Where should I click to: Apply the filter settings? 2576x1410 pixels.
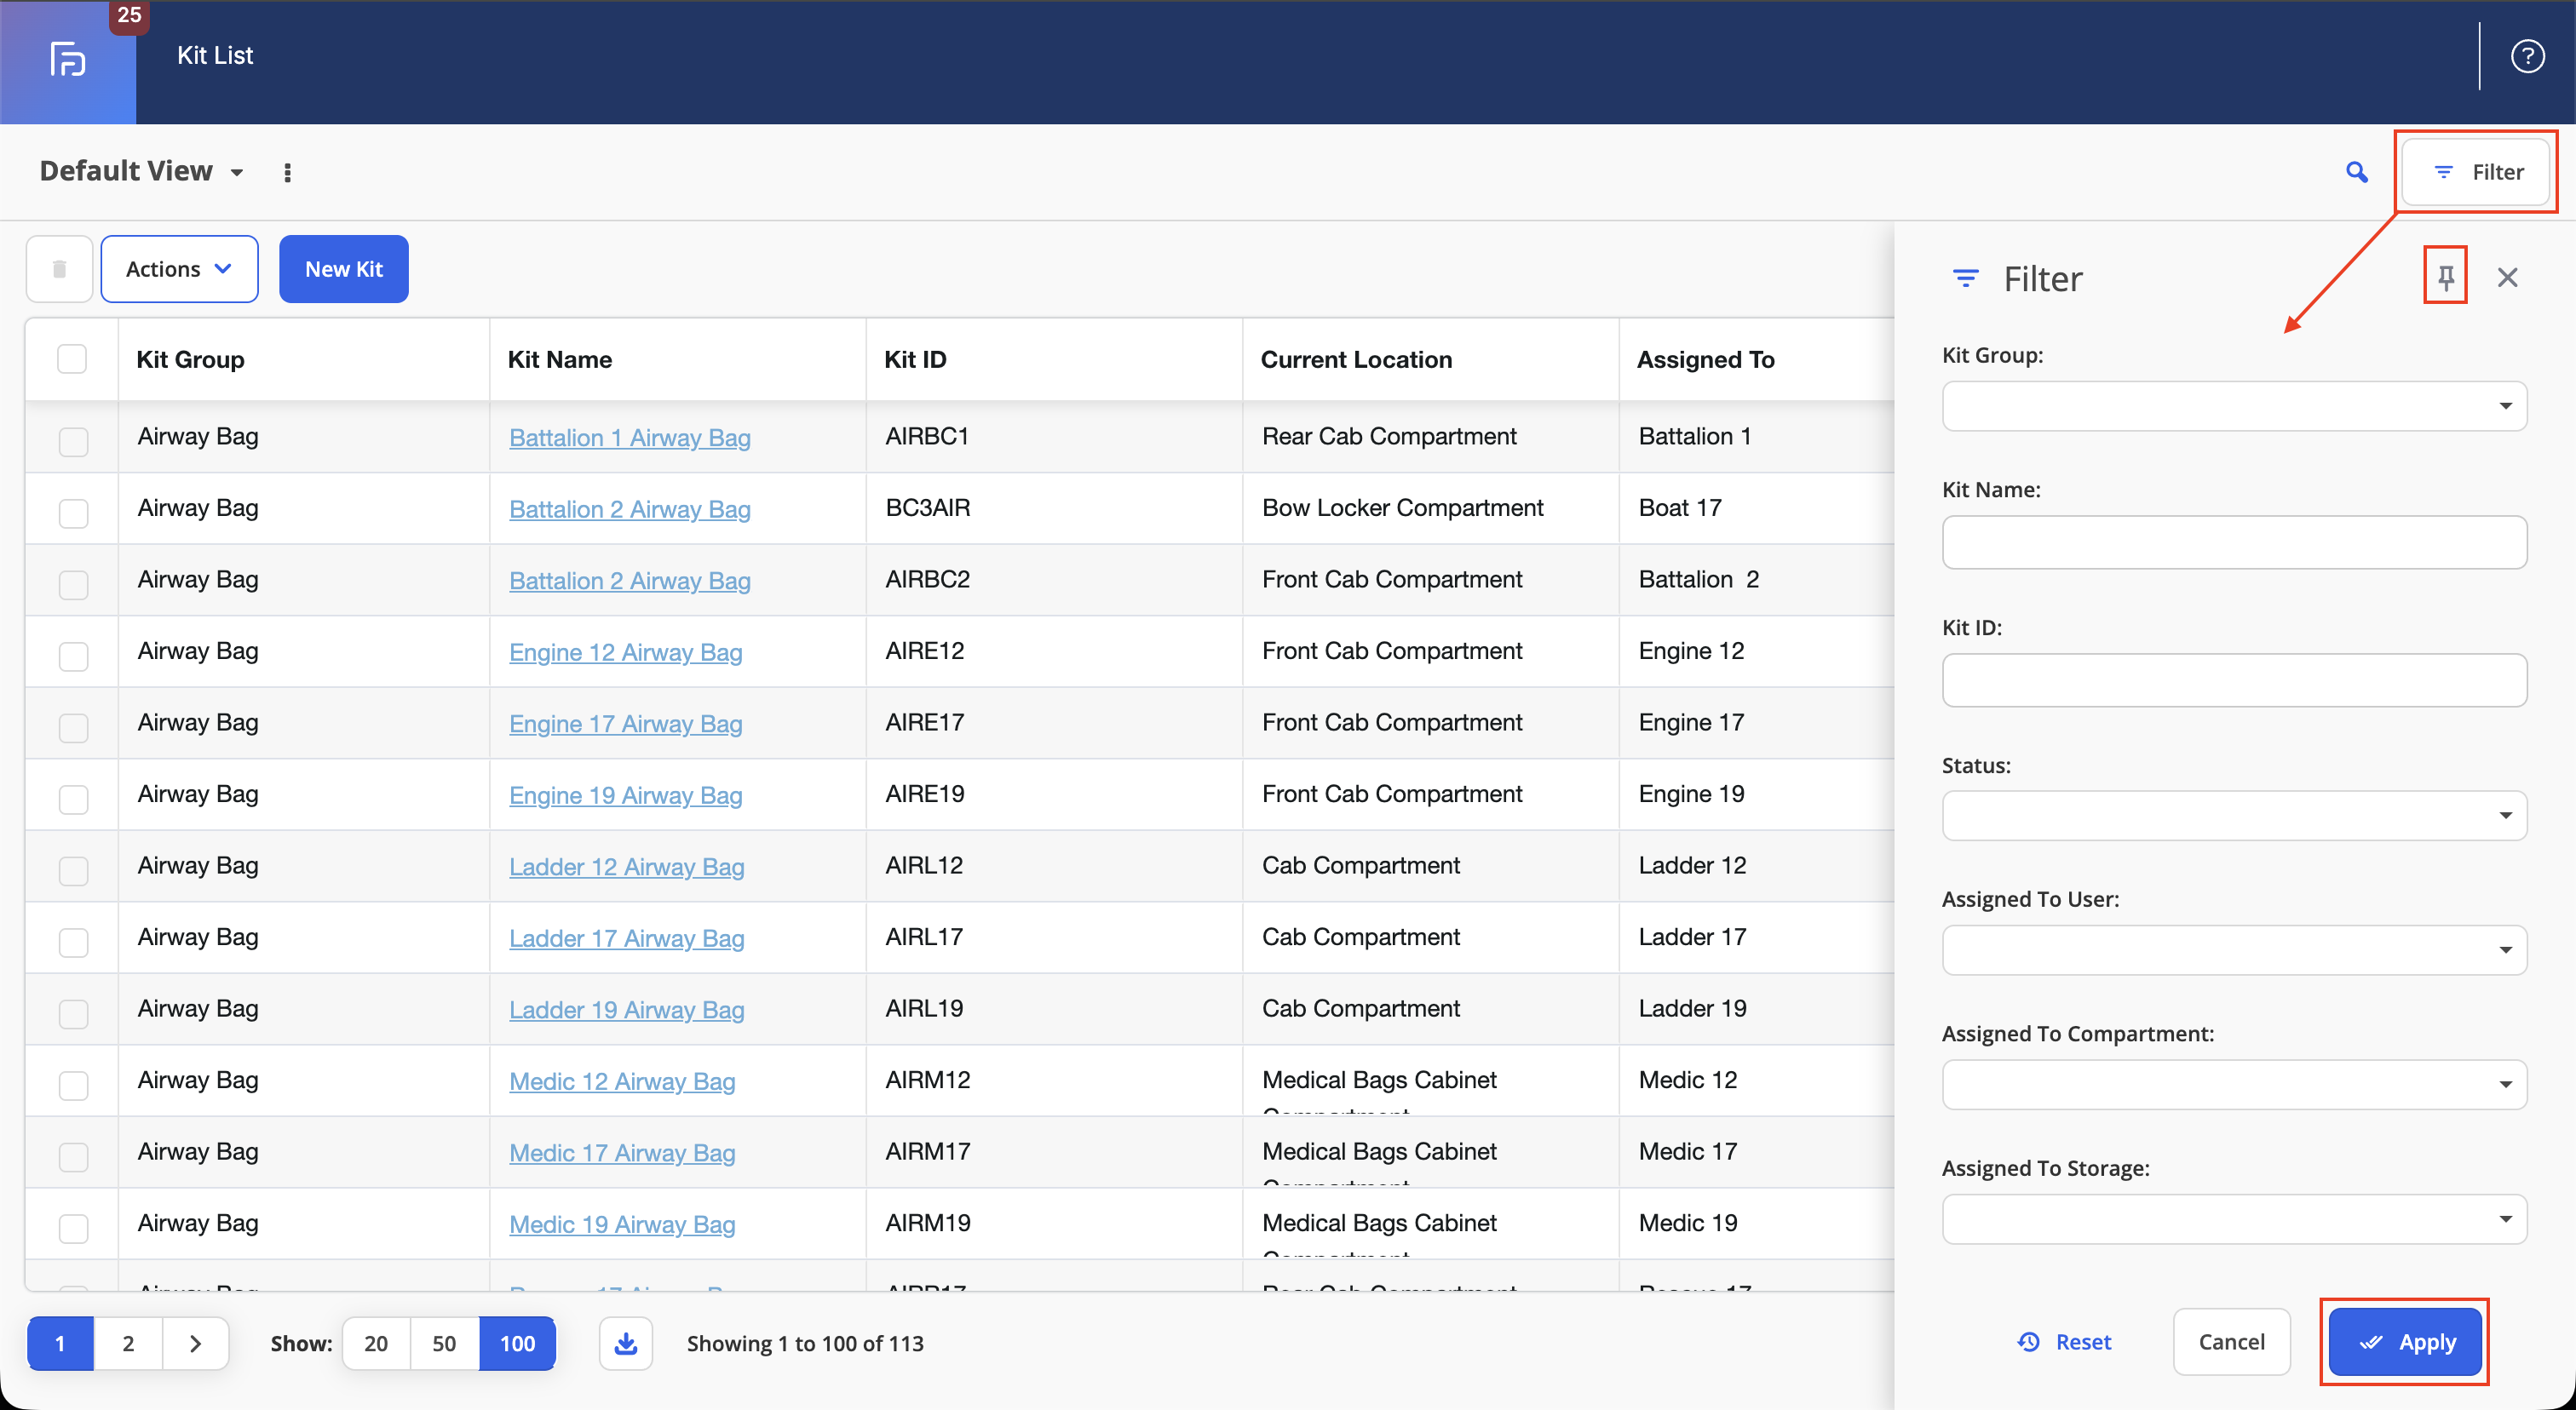pos(2405,1342)
